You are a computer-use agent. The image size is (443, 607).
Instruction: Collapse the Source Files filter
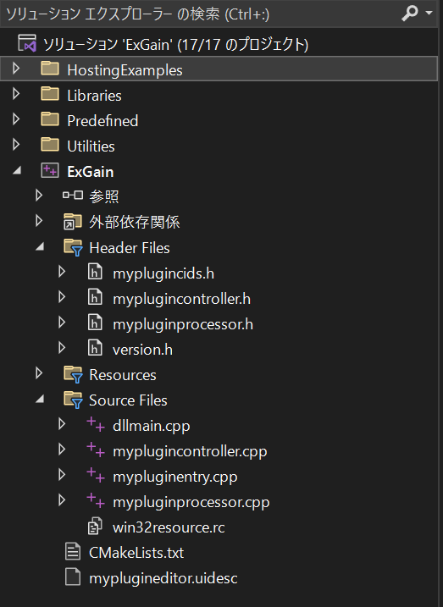tap(40, 399)
